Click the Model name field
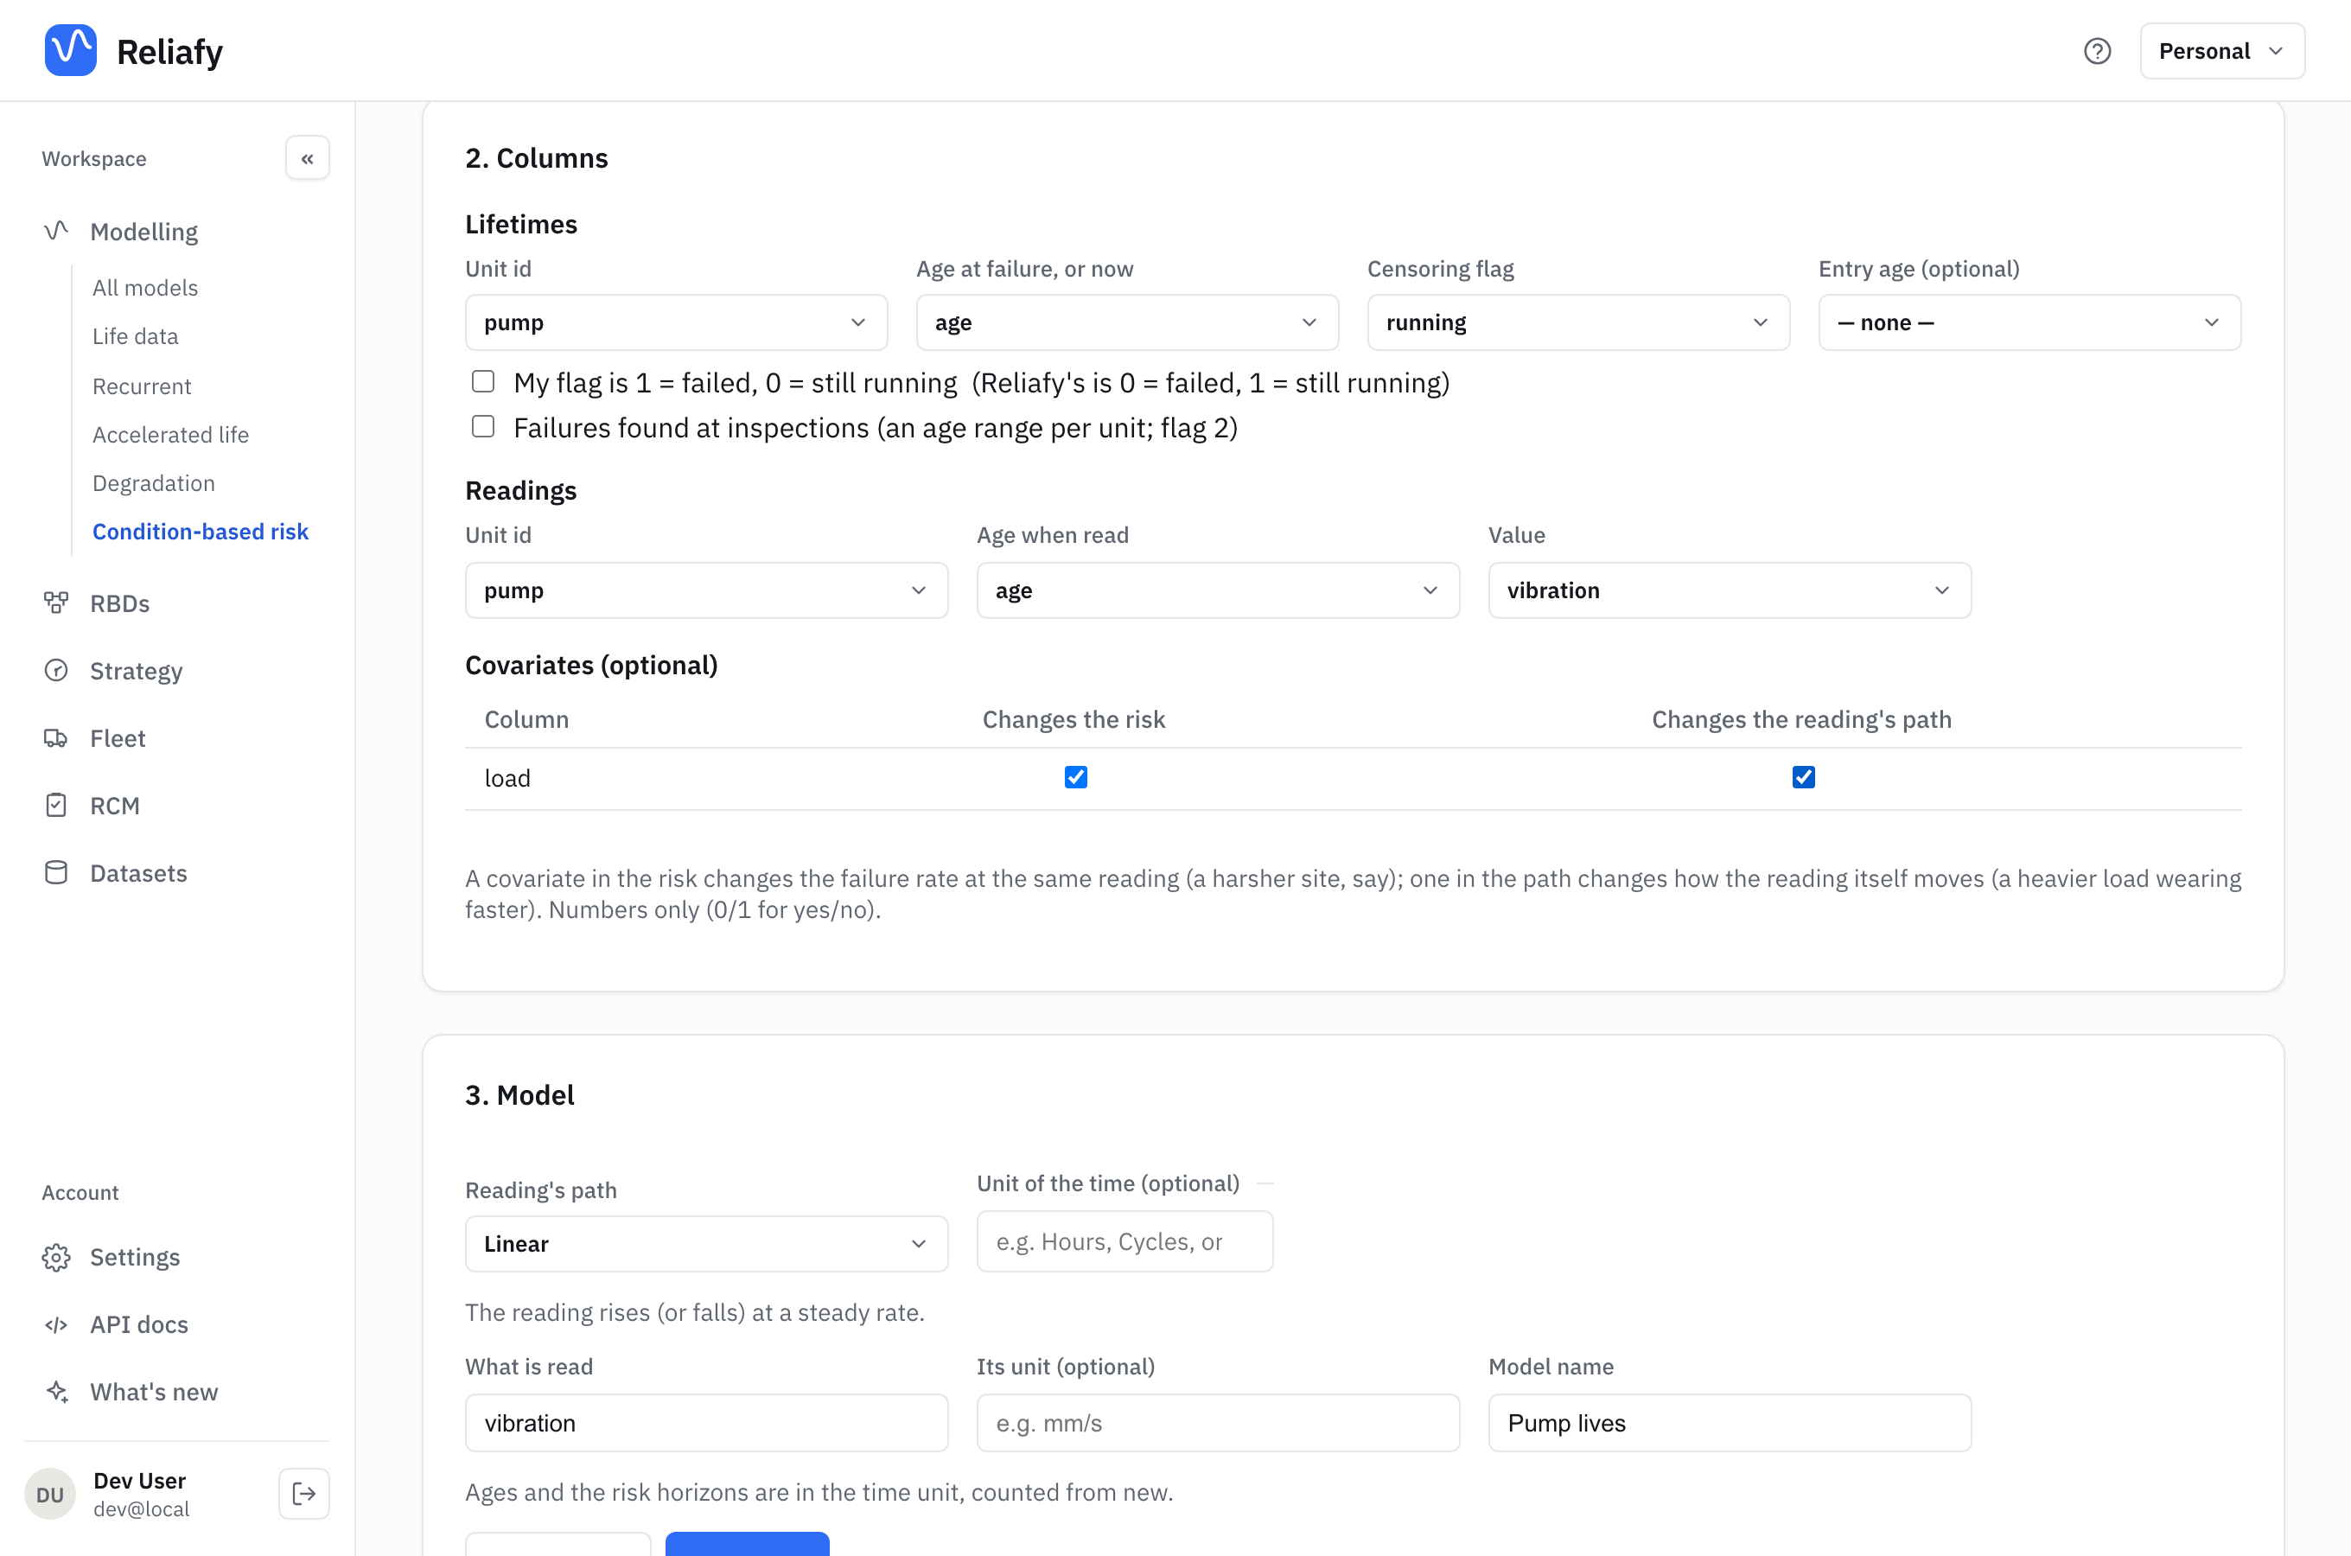The width and height of the screenshot is (2351, 1556). (1729, 1423)
